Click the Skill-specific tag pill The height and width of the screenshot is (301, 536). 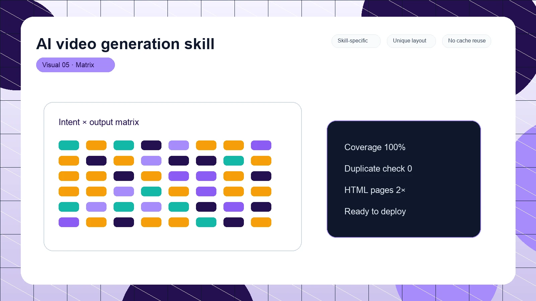click(356, 41)
